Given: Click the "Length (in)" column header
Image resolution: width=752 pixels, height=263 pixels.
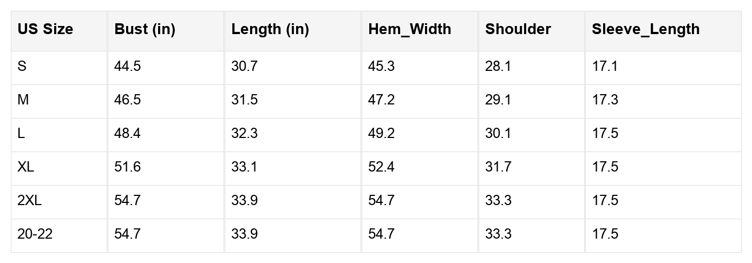Looking at the screenshot, I should 270,29.
